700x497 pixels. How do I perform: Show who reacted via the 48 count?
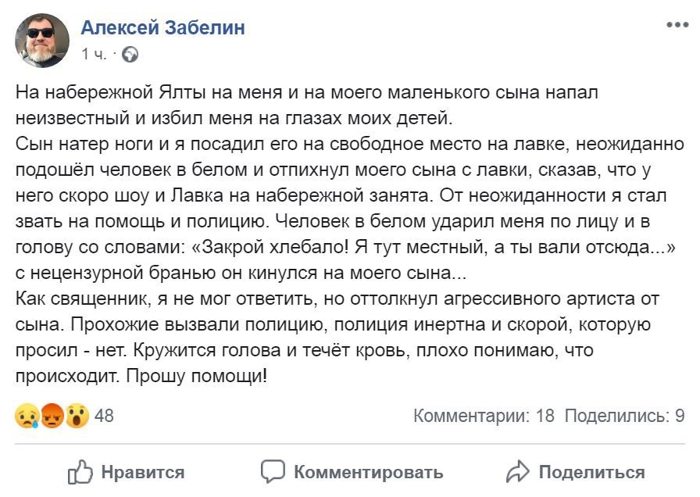coord(104,416)
